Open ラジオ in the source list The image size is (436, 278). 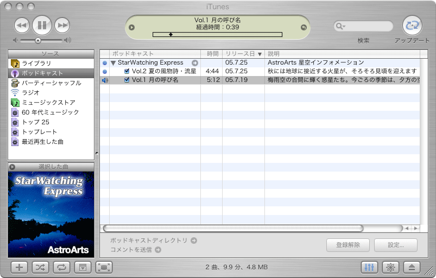click(x=51, y=92)
